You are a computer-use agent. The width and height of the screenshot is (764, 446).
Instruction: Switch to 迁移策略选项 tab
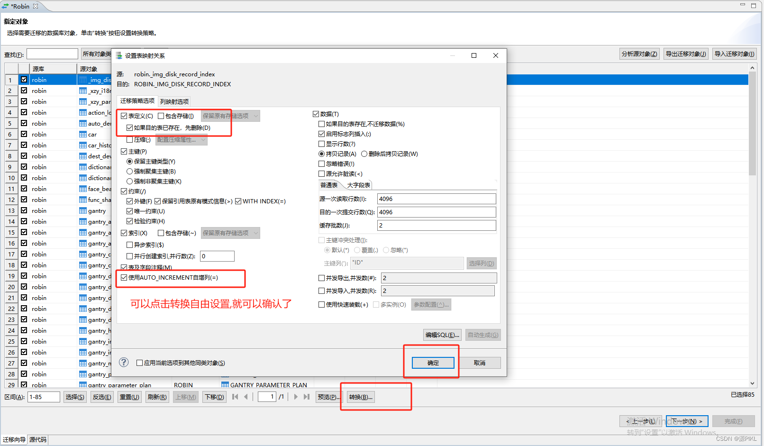137,101
